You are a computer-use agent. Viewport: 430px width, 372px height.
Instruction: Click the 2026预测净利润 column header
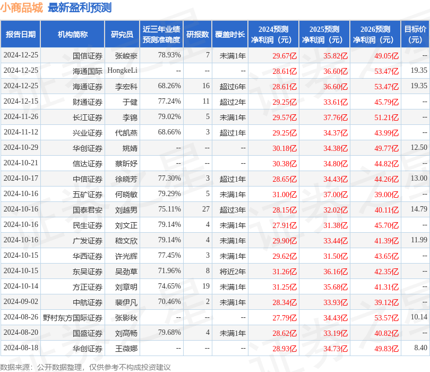[375, 35]
